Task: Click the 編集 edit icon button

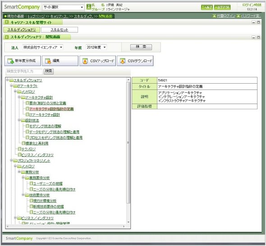Action: pyautogui.click(x=48, y=61)
